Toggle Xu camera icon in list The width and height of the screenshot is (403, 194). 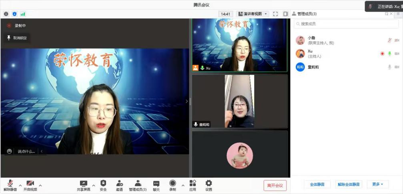(x=397, y=54)
